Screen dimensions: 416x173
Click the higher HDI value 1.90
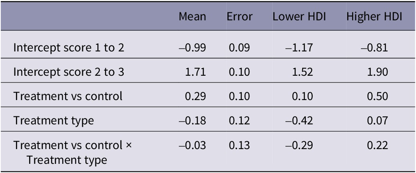tap(377, 72)
